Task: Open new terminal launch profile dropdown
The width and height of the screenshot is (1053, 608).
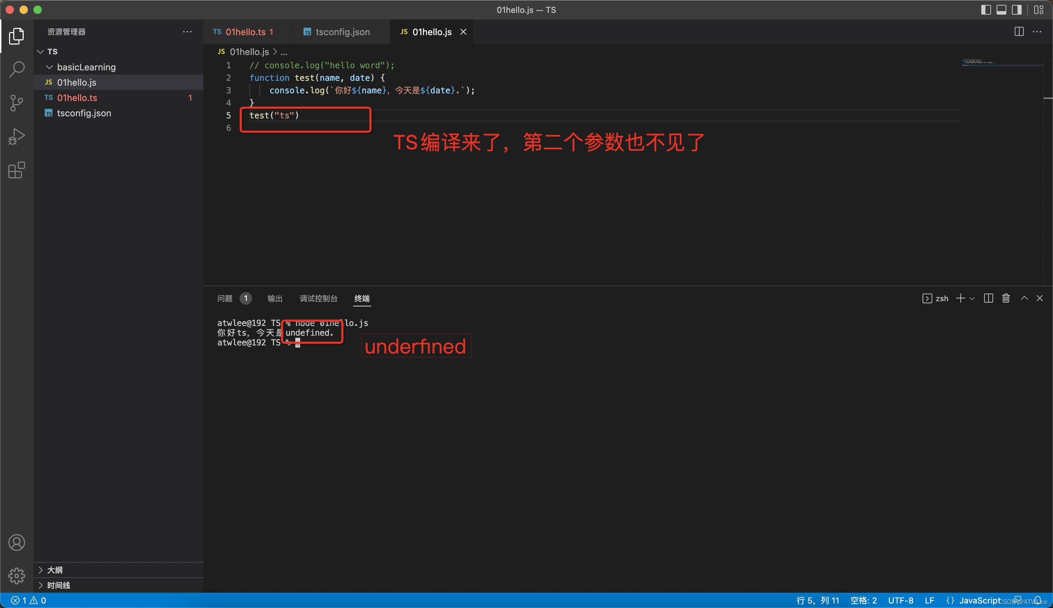Action: (973, 298)
